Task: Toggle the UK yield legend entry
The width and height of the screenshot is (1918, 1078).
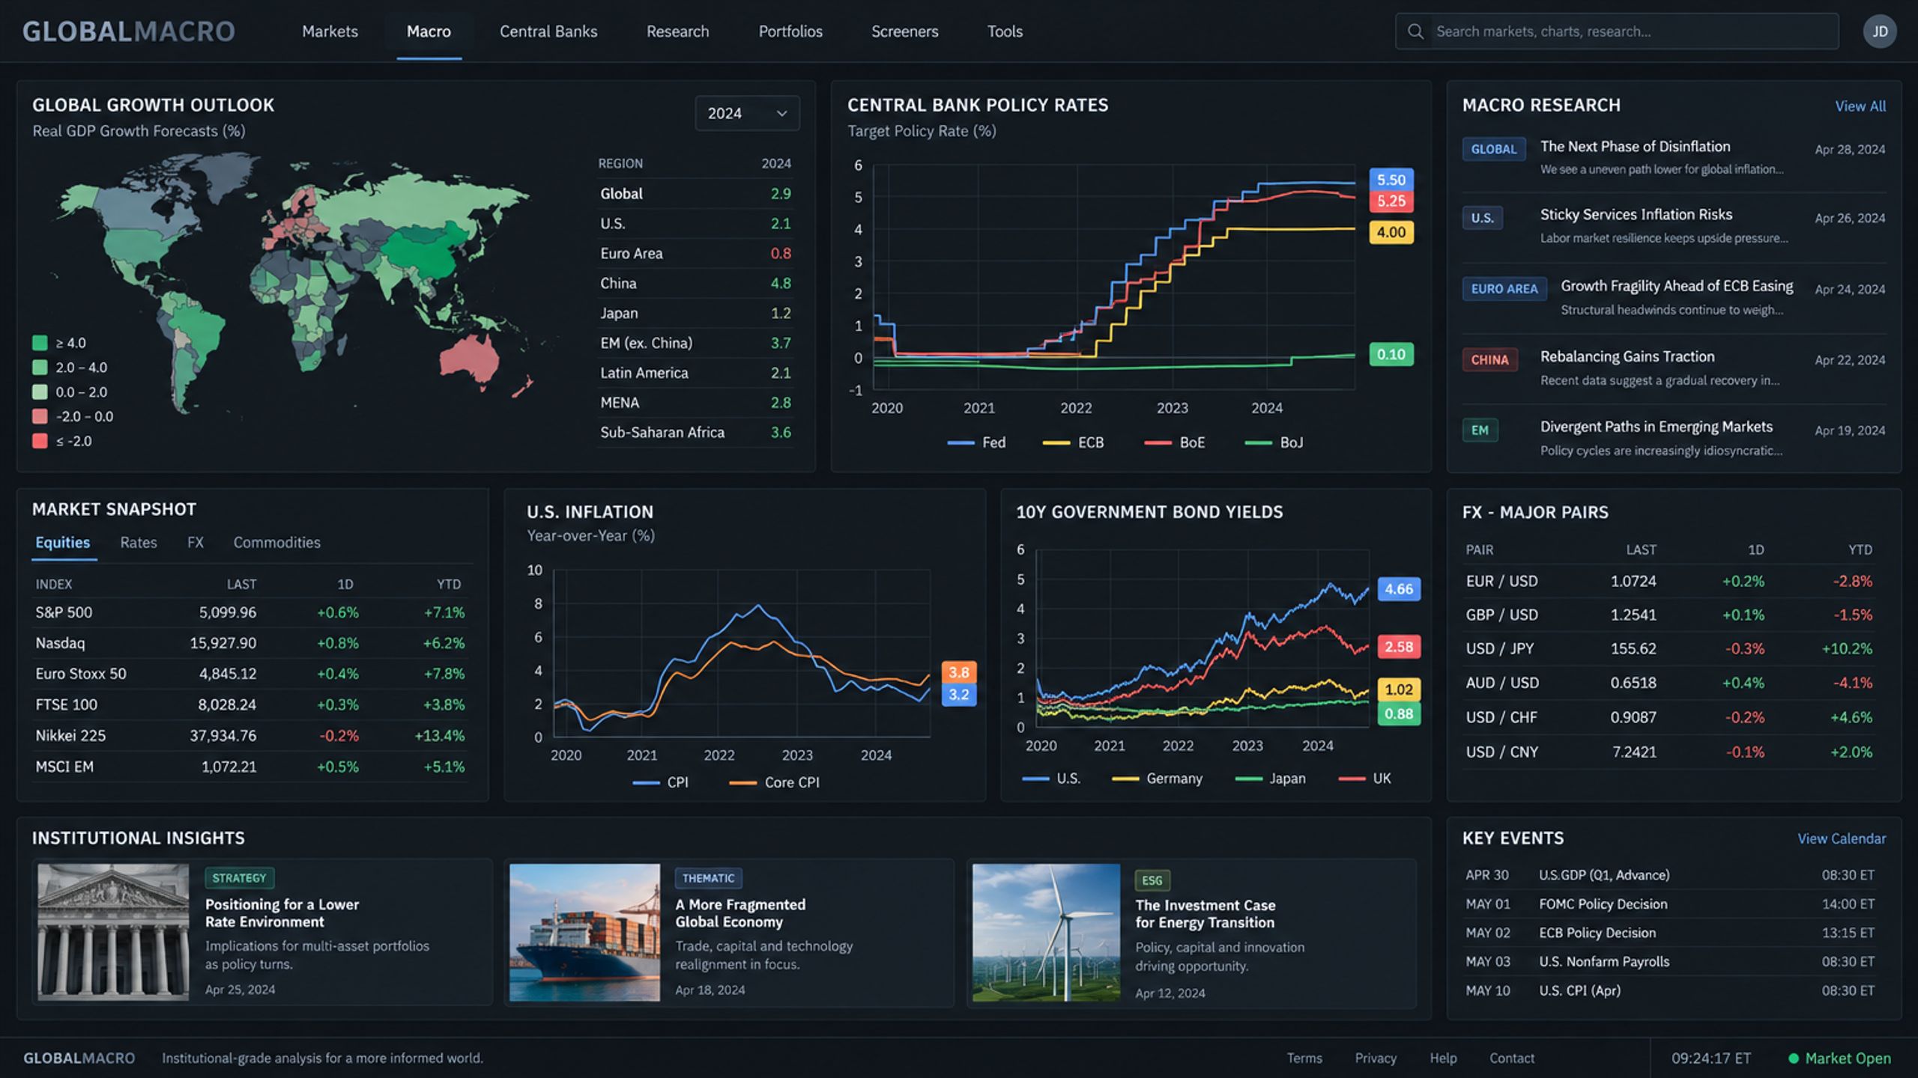Action: point(1364,779)
